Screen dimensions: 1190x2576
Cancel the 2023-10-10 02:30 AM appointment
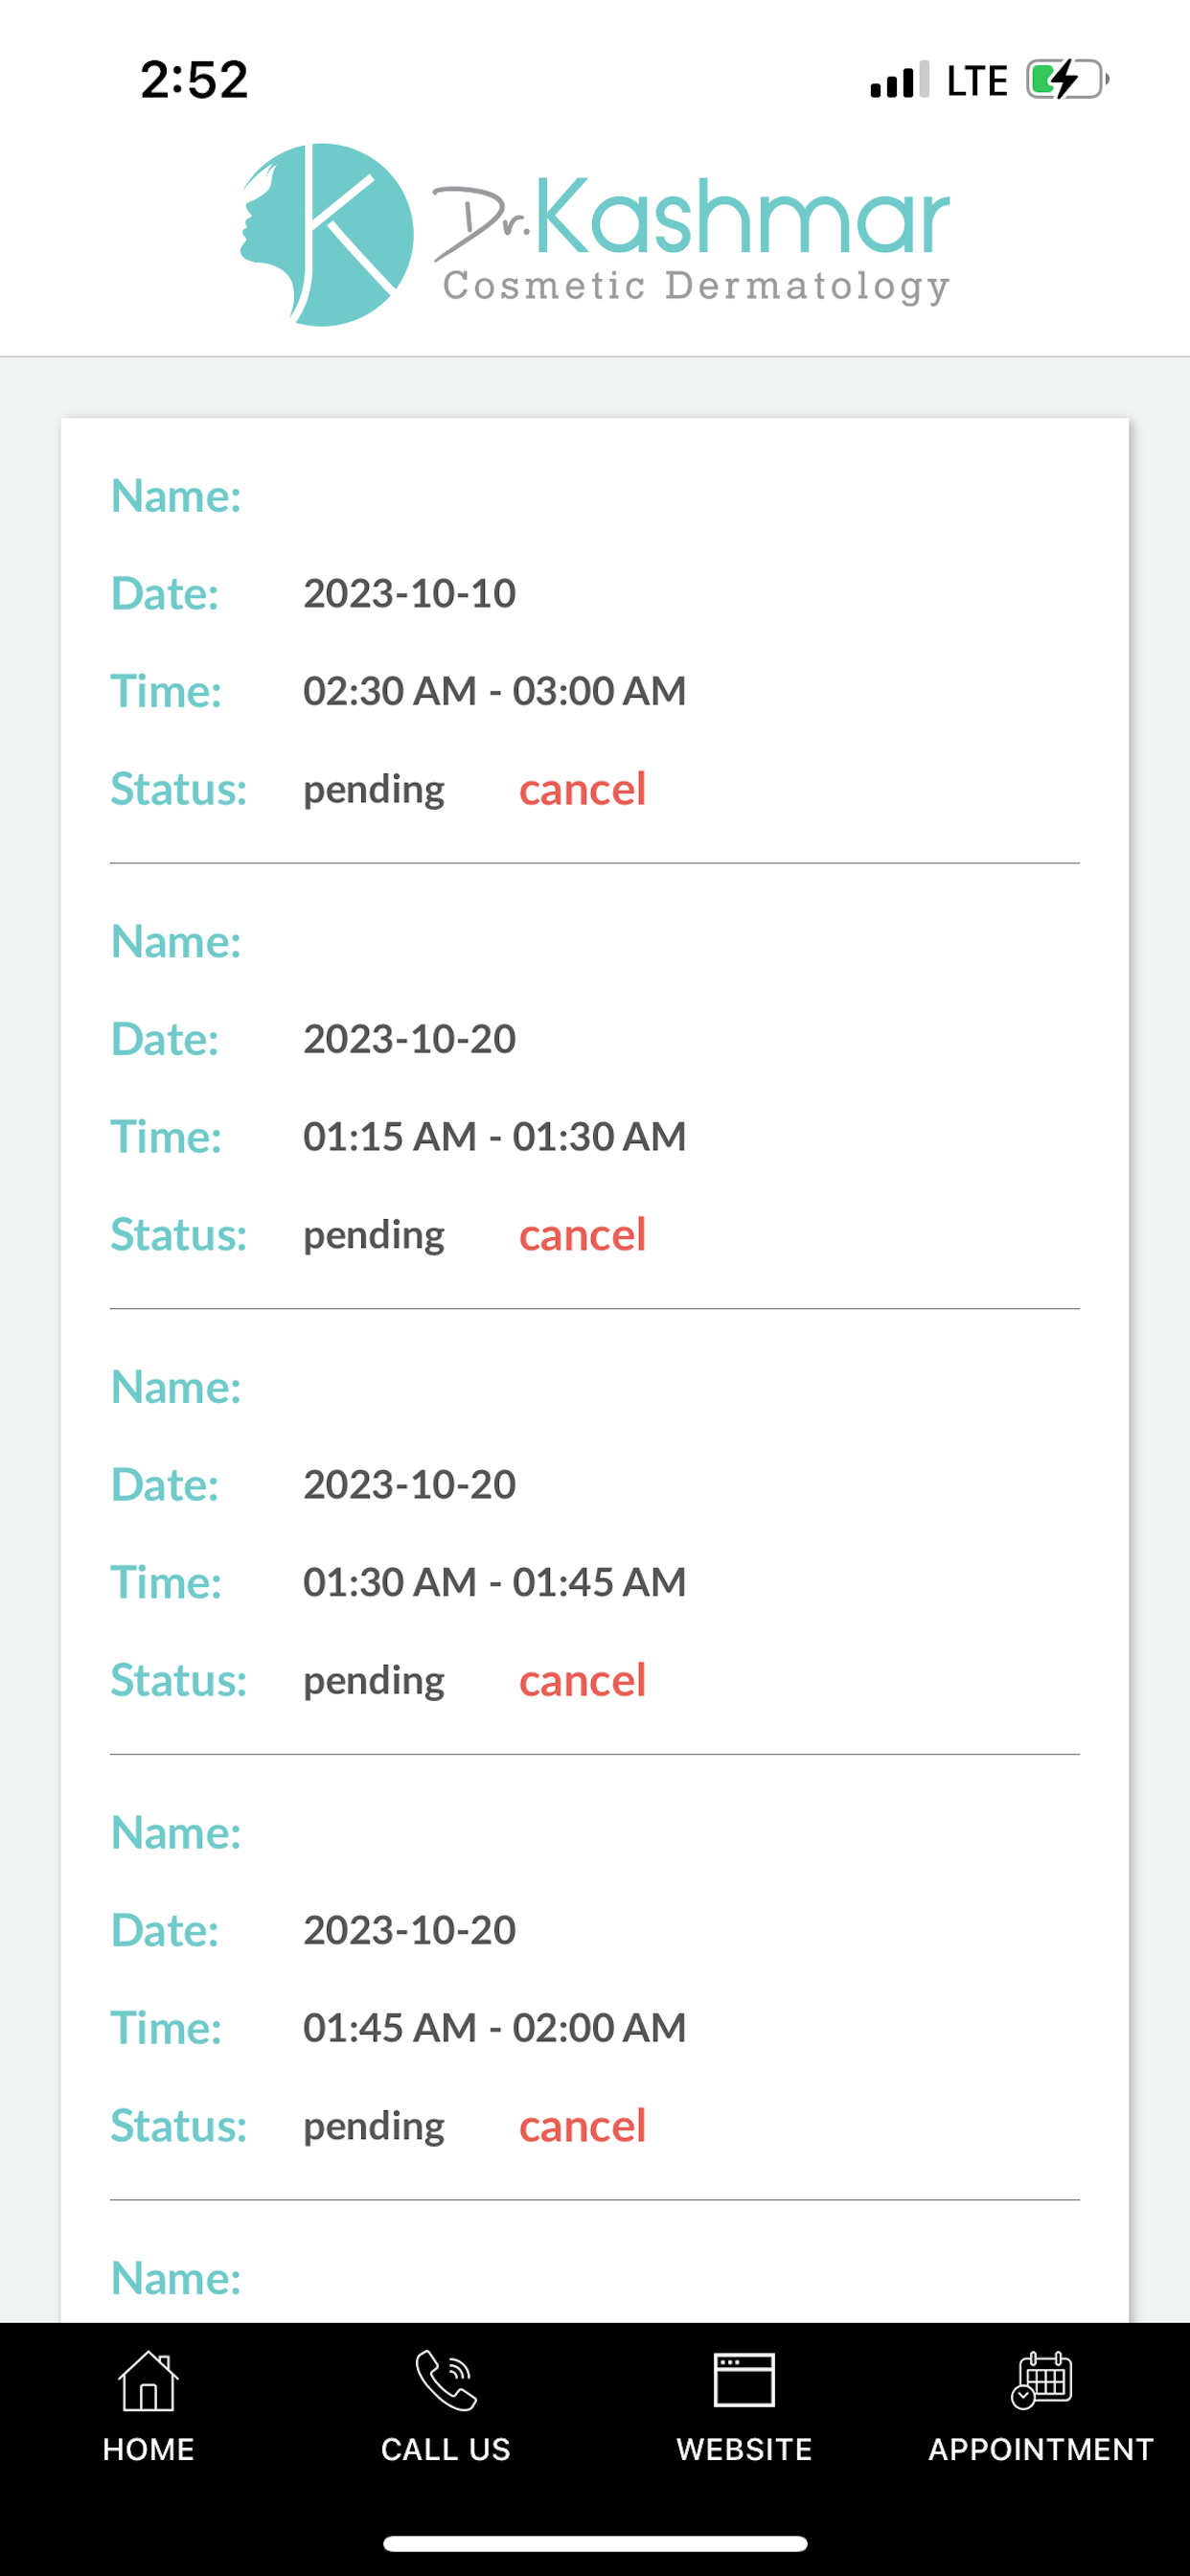(582, 789)
